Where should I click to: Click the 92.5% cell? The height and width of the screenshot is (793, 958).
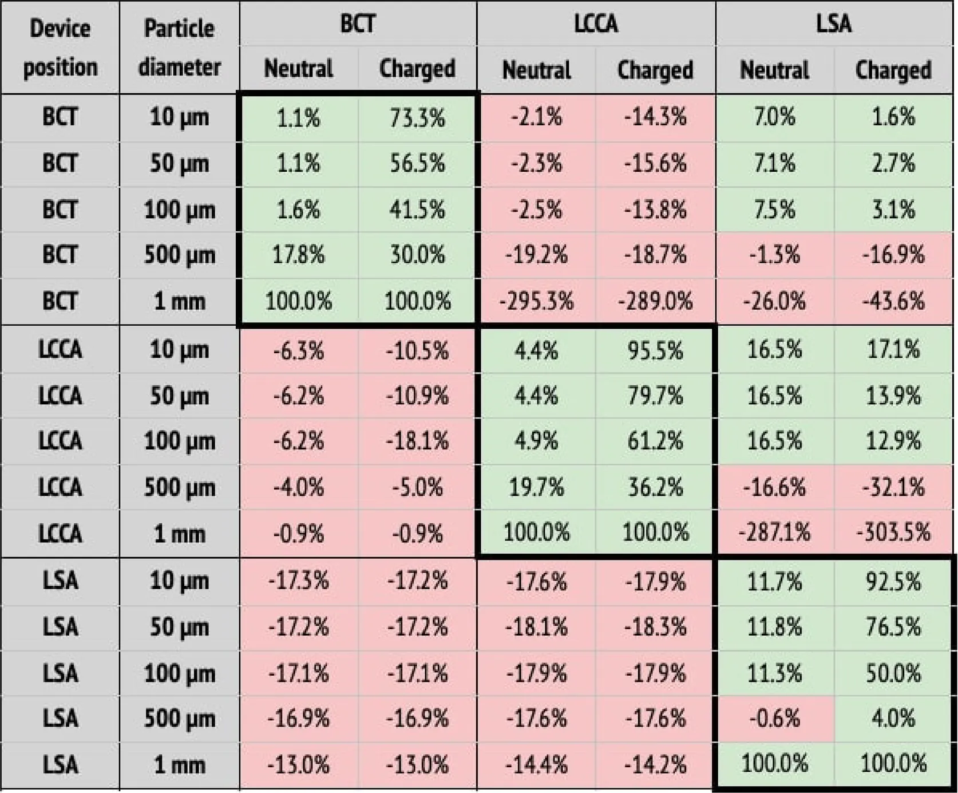click(893, 582)
